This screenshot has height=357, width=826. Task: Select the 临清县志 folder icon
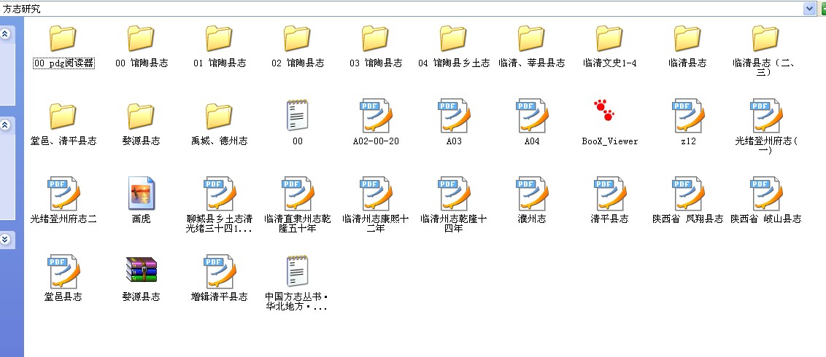(x=687, y=39)
